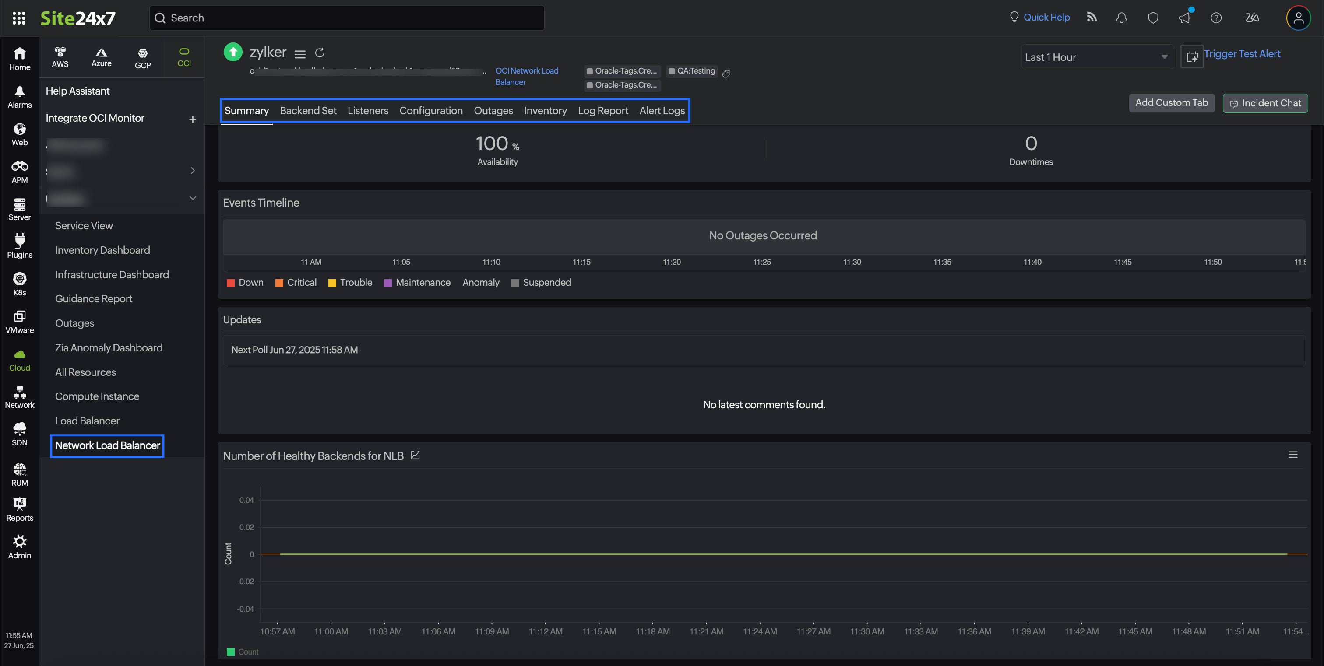Open hamburger menu next to zylker

(x=300, y=53)
